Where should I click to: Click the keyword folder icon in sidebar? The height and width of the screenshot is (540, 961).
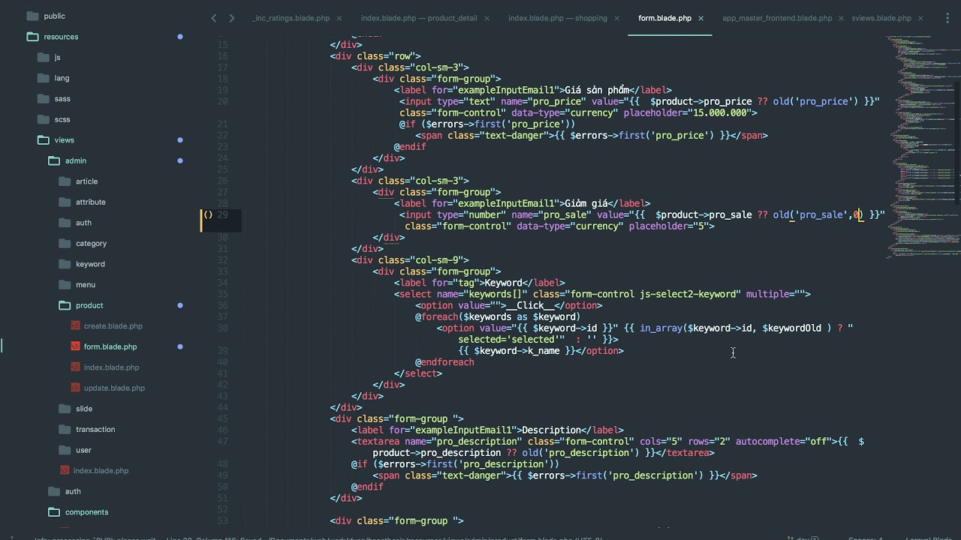click(x=65, y=264)
